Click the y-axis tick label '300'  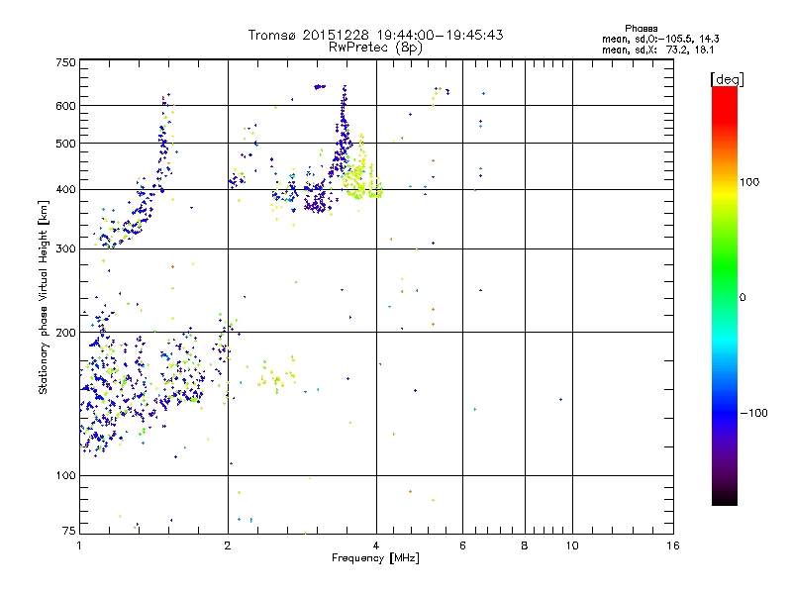click(x=65, y=249)
